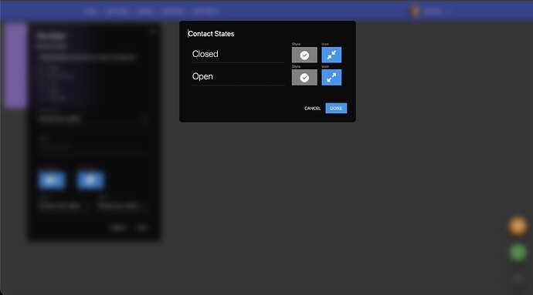
Task: Click the compress-arrows icon button for Closed
Action: [331, 55]
